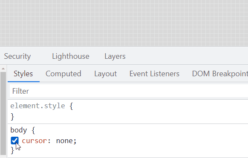The width and height of the screenshot is (248, 158).
Task: Click closing brace of element.style rule
Action: point(12,117)
